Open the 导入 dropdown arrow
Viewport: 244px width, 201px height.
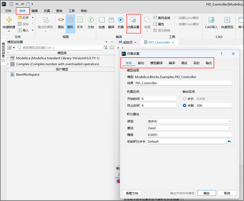(x=33, y=30)
